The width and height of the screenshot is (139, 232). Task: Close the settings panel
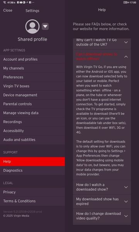pos(8,10)
